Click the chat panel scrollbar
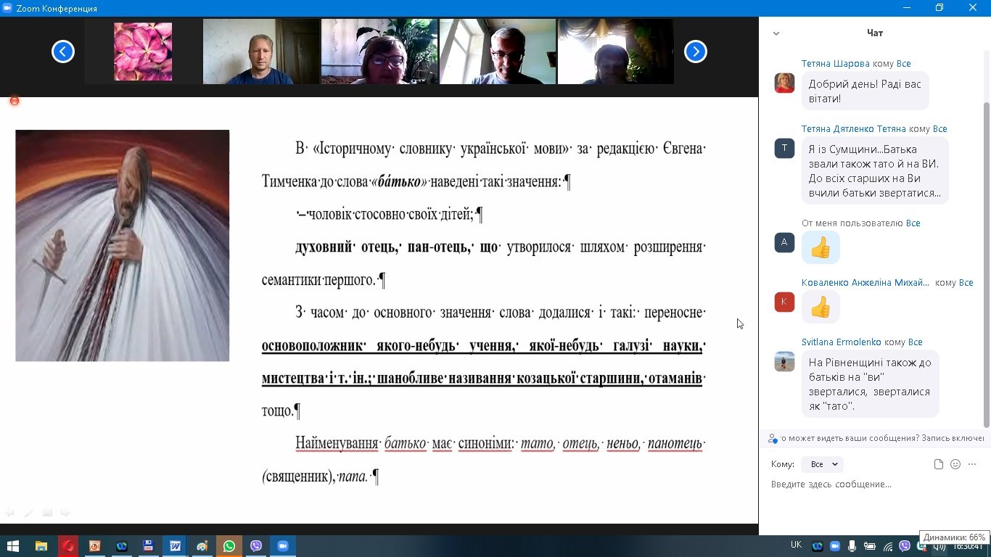 coord(986,265)
